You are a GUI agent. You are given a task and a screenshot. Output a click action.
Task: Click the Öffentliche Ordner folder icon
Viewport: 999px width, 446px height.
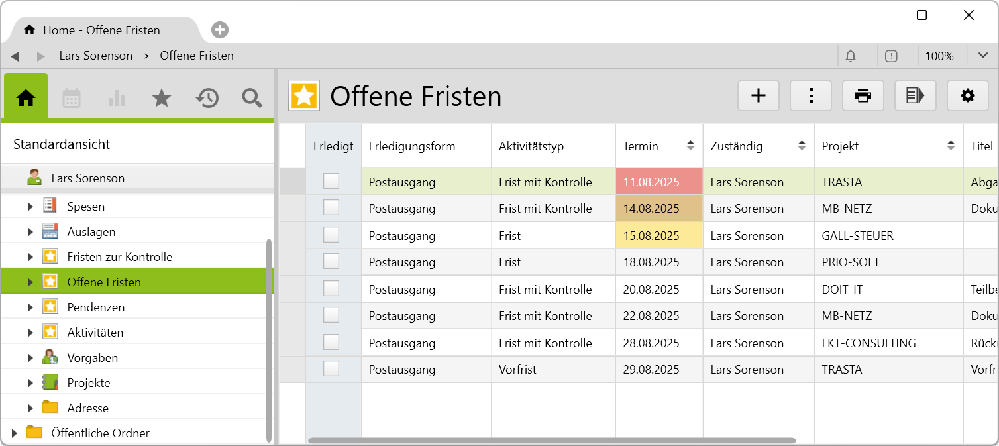click(x=34, y=432)
